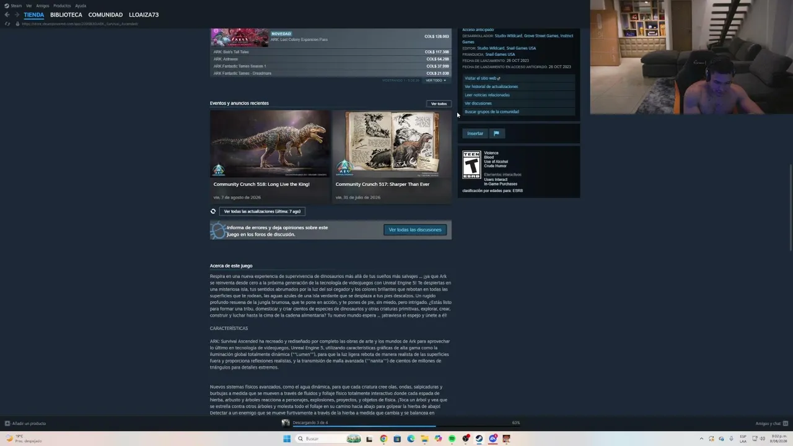
Task: Open the Windows Start menu
Action: (287, 439)
